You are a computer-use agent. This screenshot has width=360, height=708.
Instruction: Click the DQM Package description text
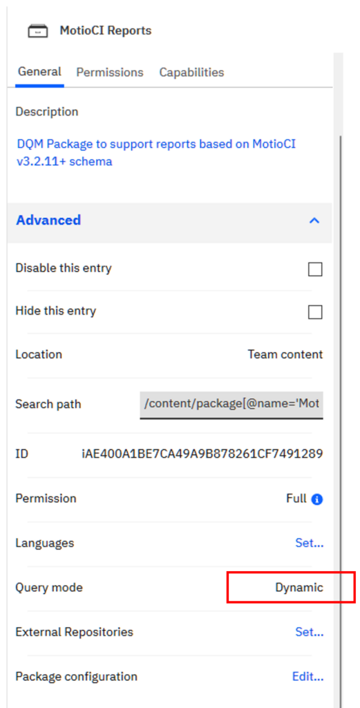[157, 153]
